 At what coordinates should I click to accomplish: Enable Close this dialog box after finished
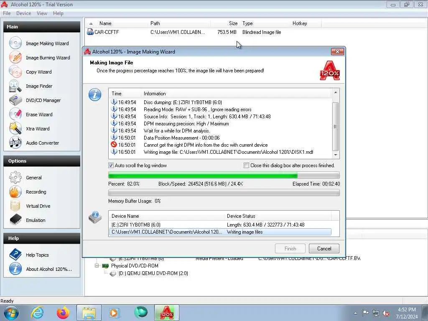coord(246,166)
